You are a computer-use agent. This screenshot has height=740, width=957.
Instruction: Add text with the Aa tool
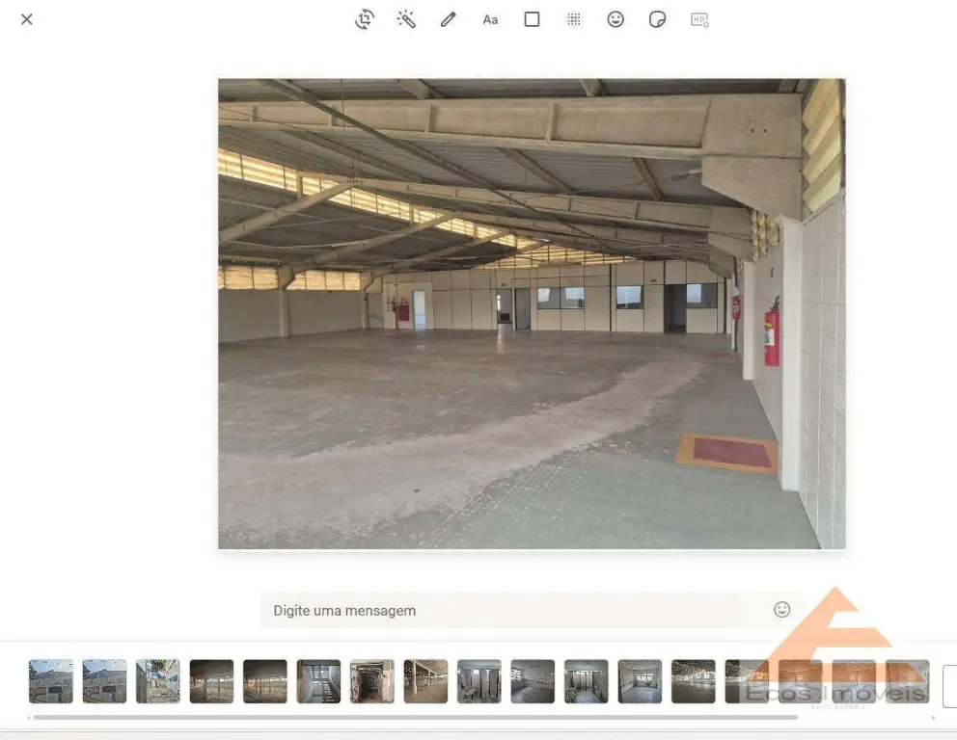point(490,19)
